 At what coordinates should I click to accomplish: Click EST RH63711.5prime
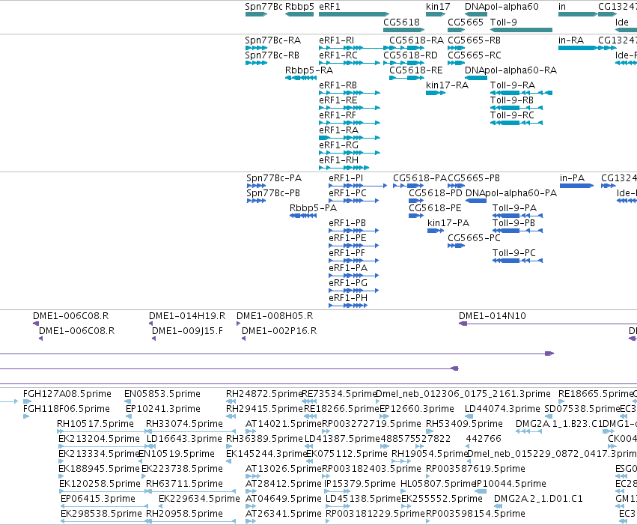pos(184,484)
